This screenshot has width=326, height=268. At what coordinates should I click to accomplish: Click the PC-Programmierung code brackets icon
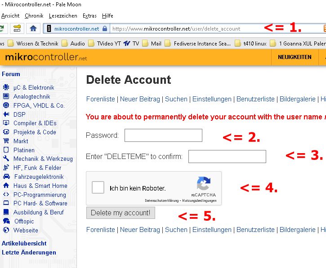(x=6, y=194)
